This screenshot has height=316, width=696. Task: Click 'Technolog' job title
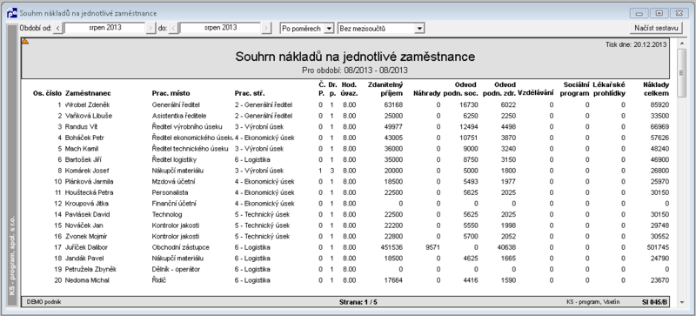167,214
